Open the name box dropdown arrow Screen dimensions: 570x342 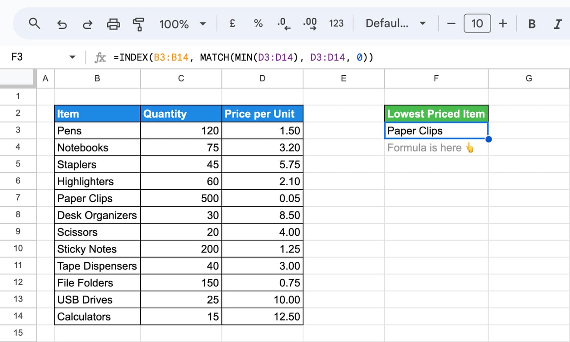[x=72, y=57]
